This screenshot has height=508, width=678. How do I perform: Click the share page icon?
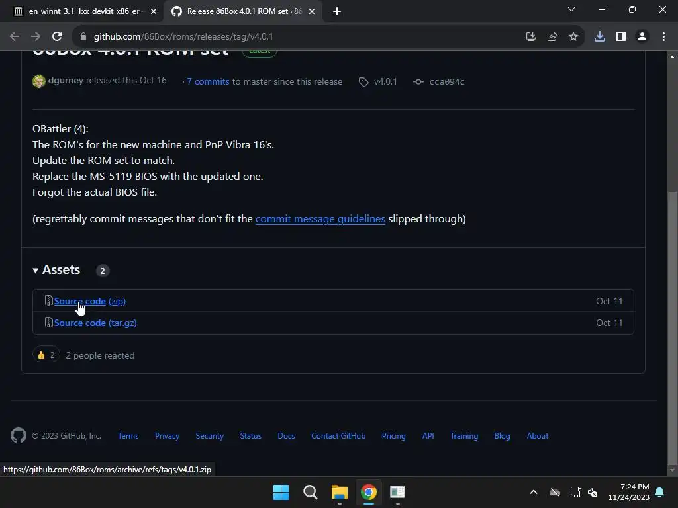click(552, 37)
